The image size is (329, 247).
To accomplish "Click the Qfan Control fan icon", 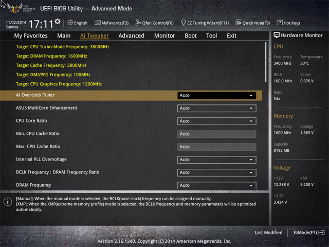I will tap(138, 23).
